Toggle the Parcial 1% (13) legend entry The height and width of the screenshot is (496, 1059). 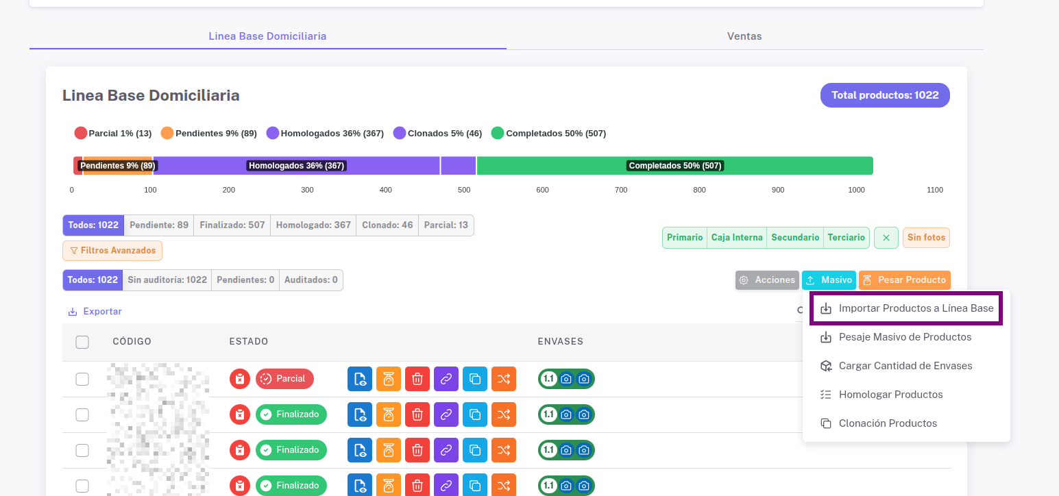pos(113,134)
